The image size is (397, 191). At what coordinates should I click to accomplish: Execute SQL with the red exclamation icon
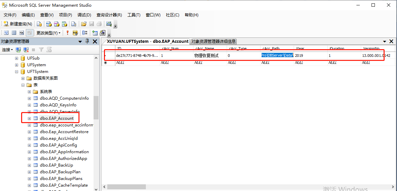pyautogui.click(x=67, y=32)
